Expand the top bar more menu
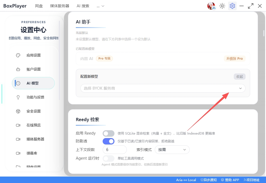Screen dimensions: 266x183 coord(100,6)
